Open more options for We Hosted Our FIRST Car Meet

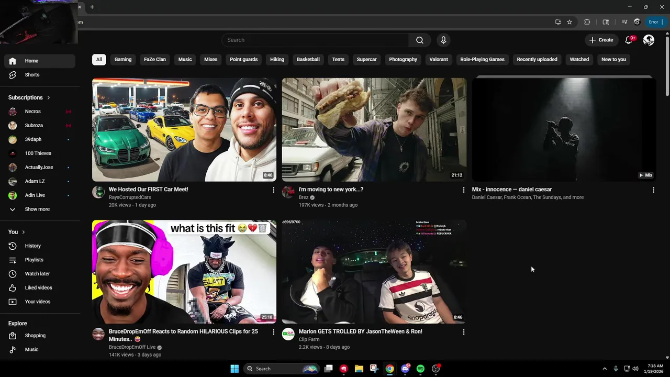coord(273,190)
